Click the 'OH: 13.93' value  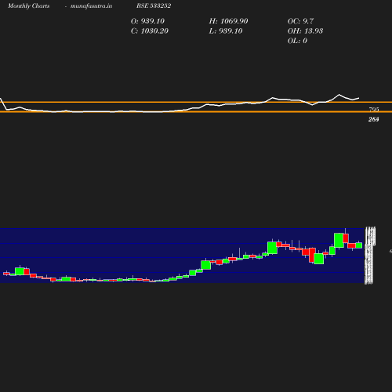point(305,31)
